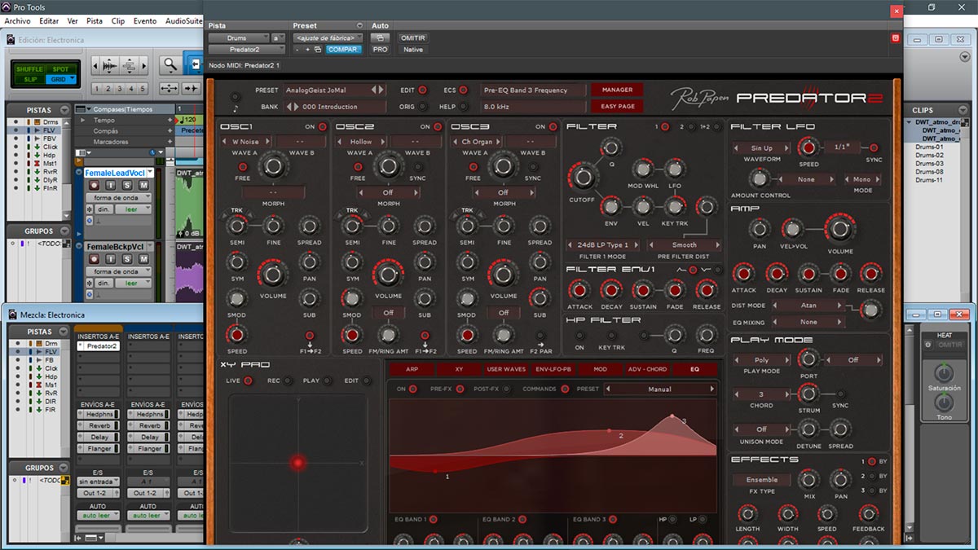This screenshot has height=550, width=978.
Task: Toggle the ECS LED in Predator header
Action: [x=464, y=90]
